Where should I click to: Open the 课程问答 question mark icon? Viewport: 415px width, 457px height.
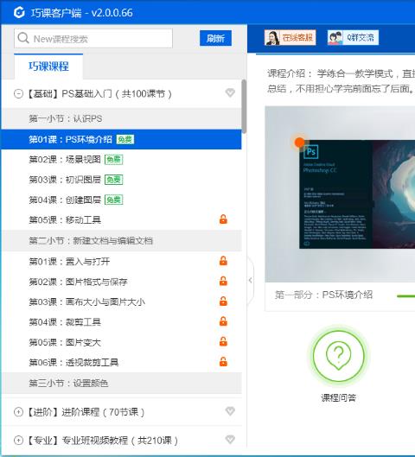338,356
